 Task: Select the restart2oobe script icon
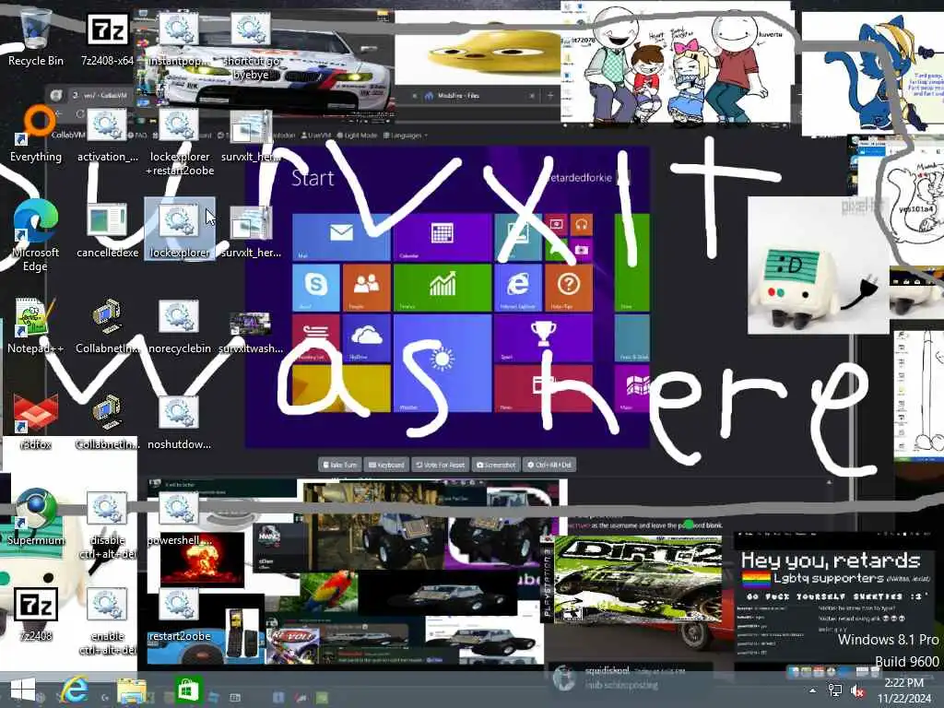[x=179, y=613]
